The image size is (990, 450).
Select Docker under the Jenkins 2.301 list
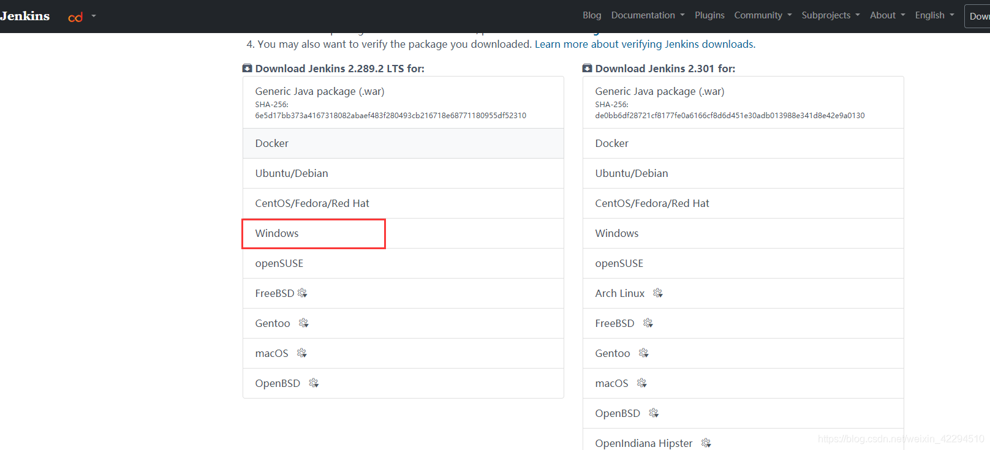point(743,143)
